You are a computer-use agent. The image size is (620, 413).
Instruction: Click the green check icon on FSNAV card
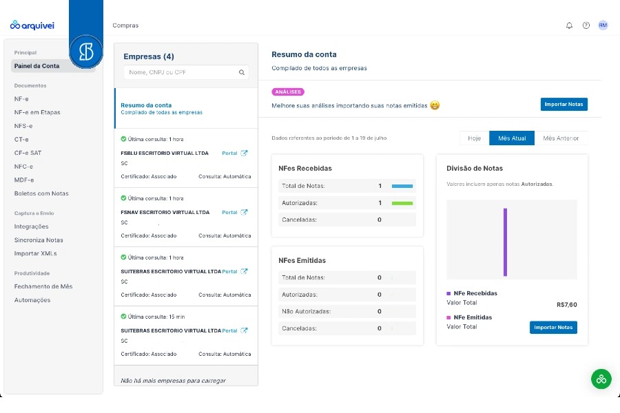123,198
